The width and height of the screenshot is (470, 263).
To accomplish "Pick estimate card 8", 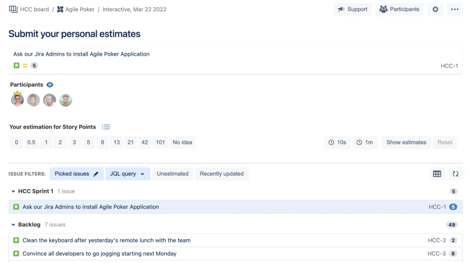I will click(x=103, y=142).
